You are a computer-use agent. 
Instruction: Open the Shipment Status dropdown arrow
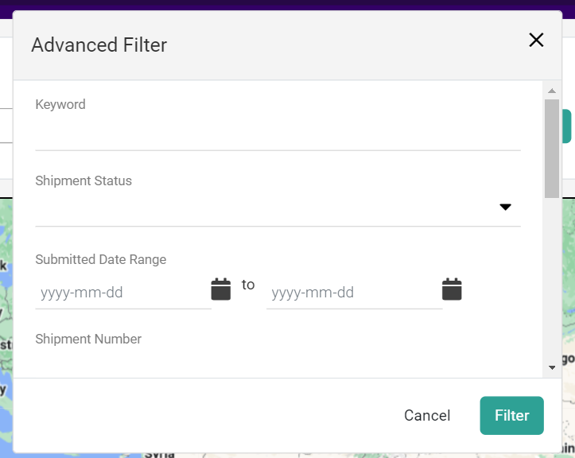coord(505,208)
